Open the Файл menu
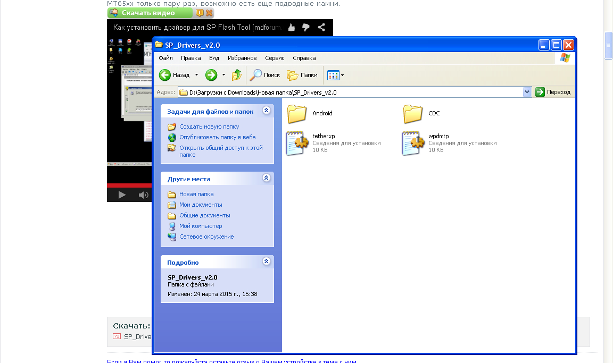Screen dimensions: 613x363 [x=165, y=58]
